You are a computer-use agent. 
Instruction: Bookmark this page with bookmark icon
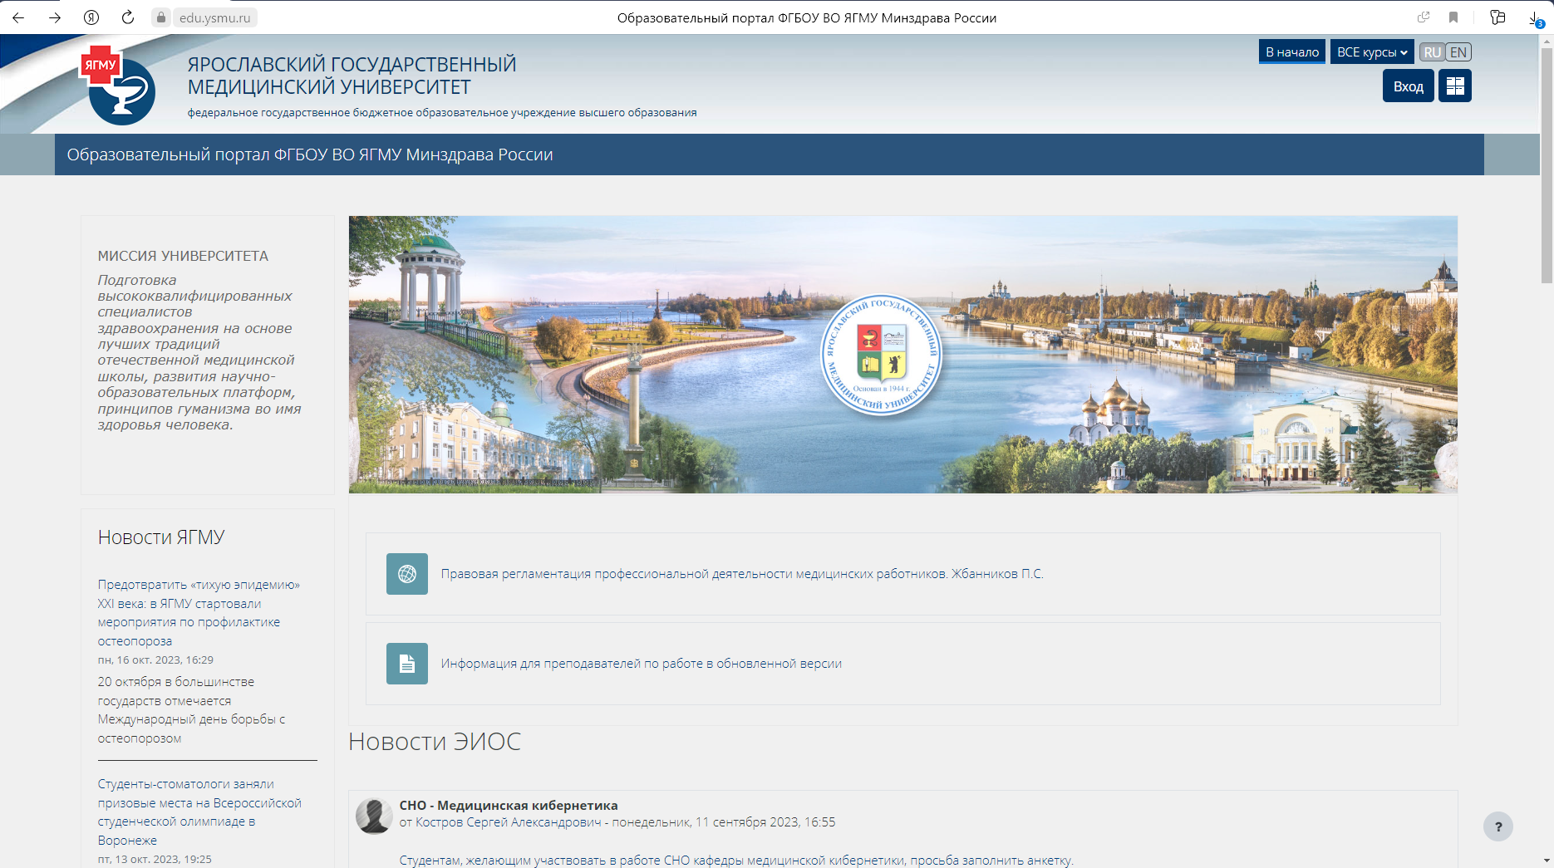1453,17
